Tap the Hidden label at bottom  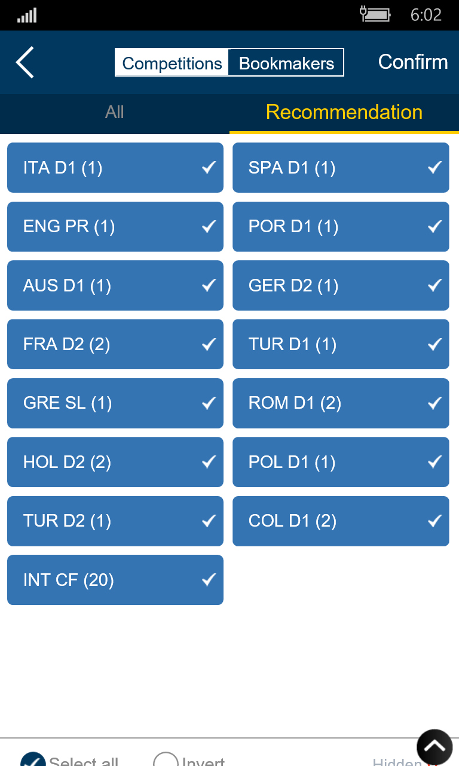397,762
